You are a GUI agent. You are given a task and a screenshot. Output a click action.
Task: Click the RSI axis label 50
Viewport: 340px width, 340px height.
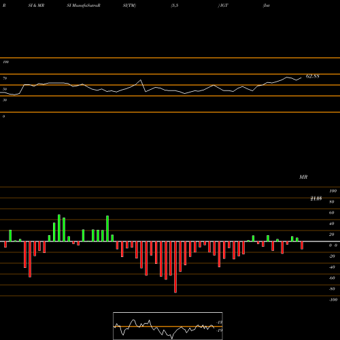(5, 89)
